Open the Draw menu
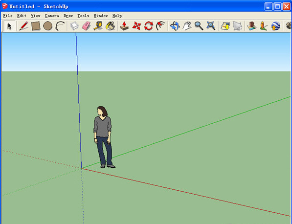The image size is (292, 224). 68,16
